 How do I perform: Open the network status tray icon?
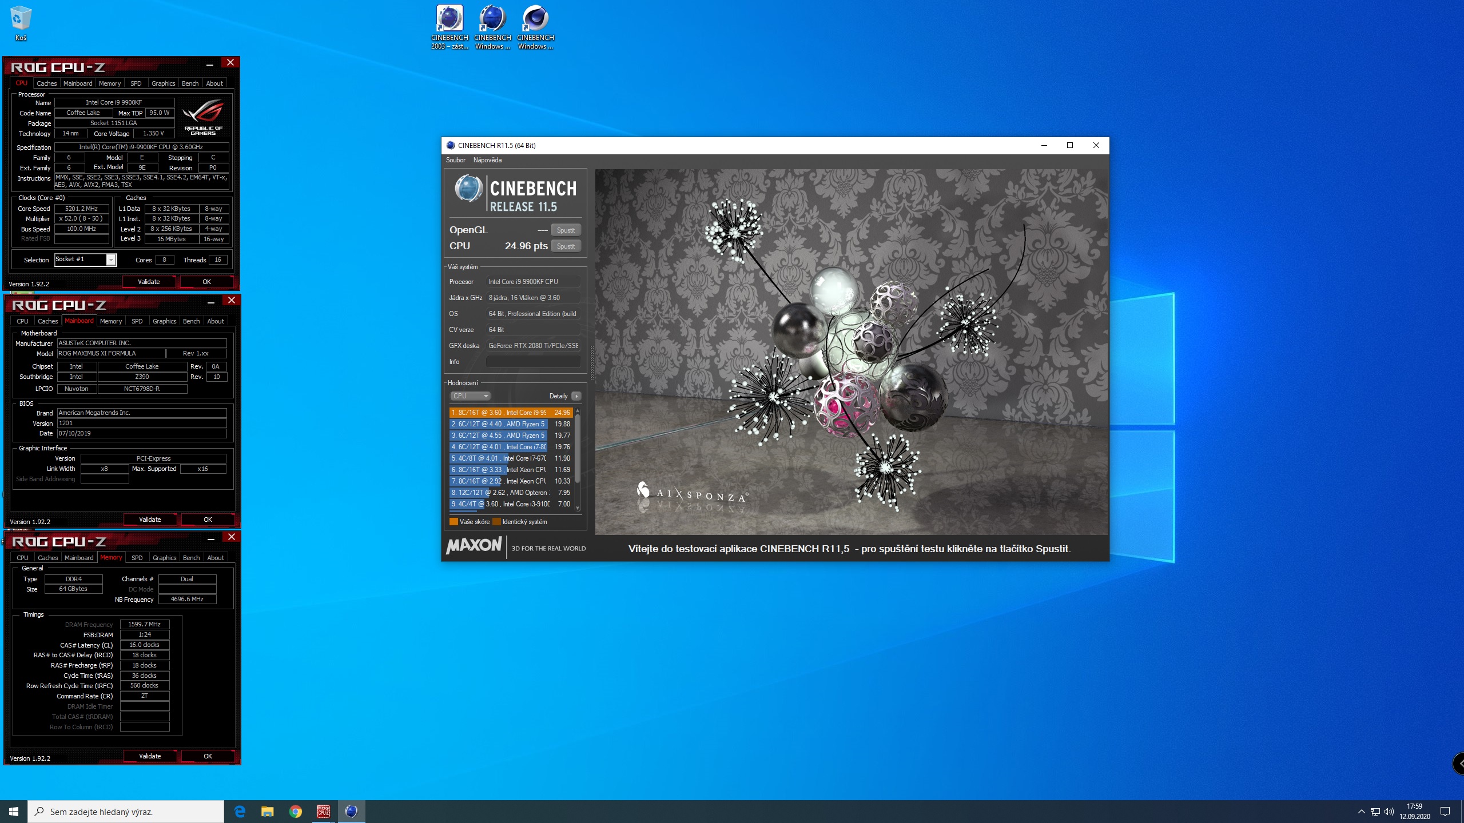coord(1375,812)
